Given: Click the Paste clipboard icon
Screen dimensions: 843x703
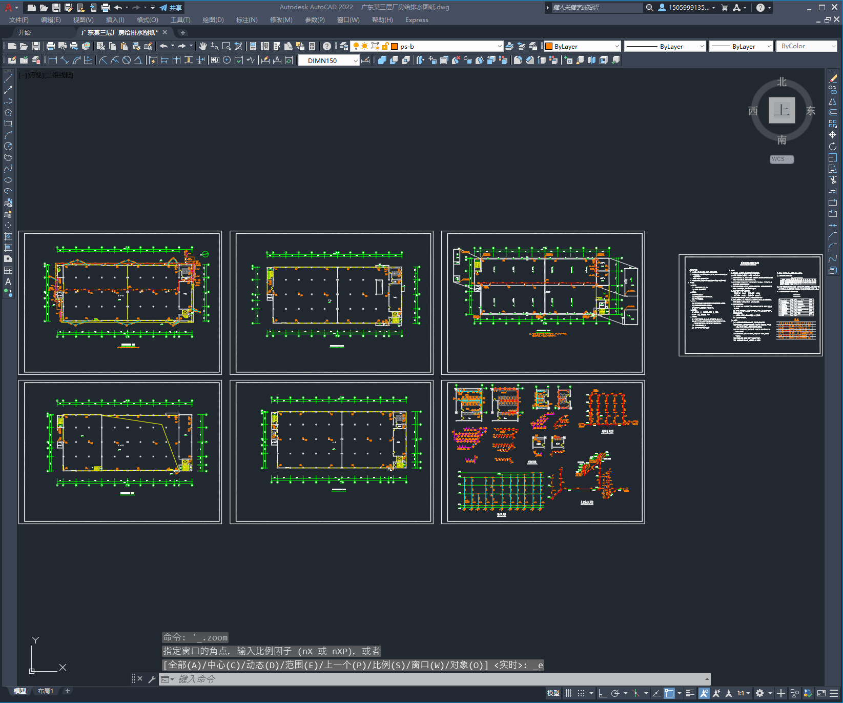Looking at the screenshot, I should click(124, 46).
